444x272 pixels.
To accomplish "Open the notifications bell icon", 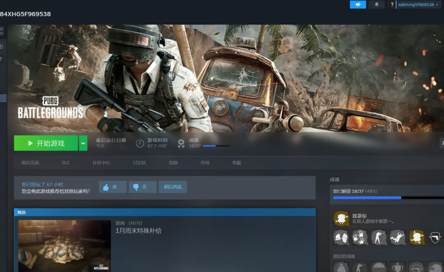I will [x=377, y=5].
